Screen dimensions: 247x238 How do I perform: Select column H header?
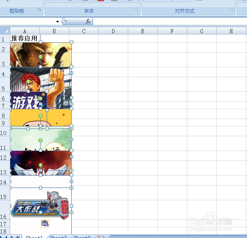[231, 31]
